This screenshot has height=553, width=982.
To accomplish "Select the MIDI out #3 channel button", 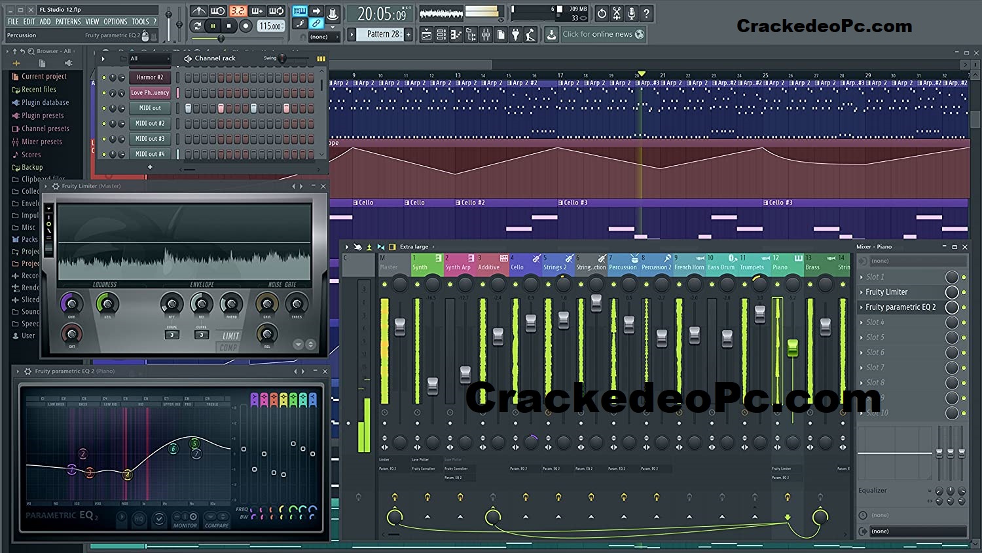I will pyautogui.click(x=150, y=138).
